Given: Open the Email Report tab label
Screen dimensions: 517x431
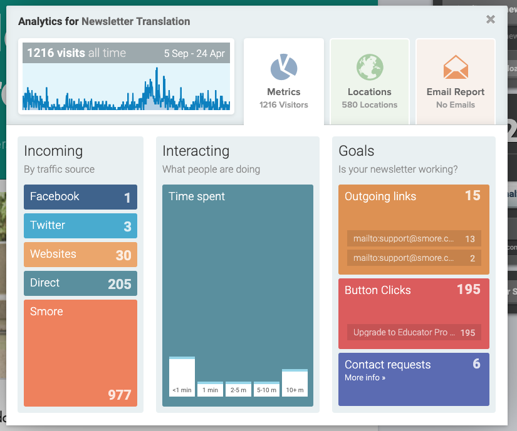Looking at the screenshot, I should point(456,92).
